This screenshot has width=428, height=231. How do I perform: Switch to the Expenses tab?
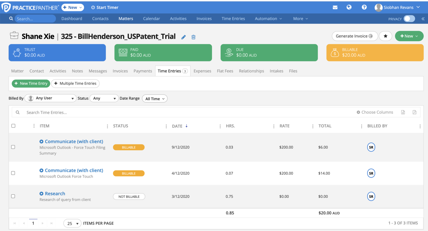coord(202,71)
